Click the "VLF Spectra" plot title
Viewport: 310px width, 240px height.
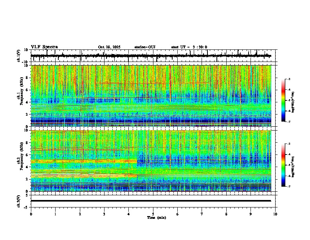(44, 47)
